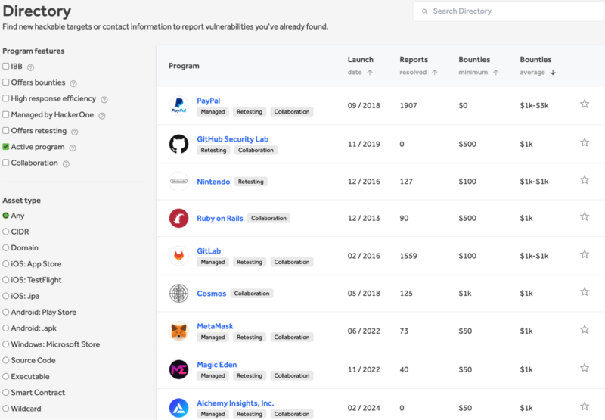Screen dimensions: 605x420
Task: Click the GitHub octocat logo
Action: pos(178,144)
